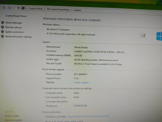Click shield icon beside Advanced system settings
This screenshot has height=122, width=162.
[x=3, y=36]
